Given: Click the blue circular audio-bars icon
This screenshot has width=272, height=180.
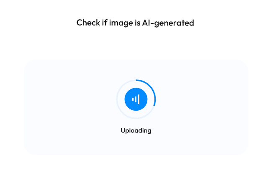Looking at the screenshot, I should 136,99.
